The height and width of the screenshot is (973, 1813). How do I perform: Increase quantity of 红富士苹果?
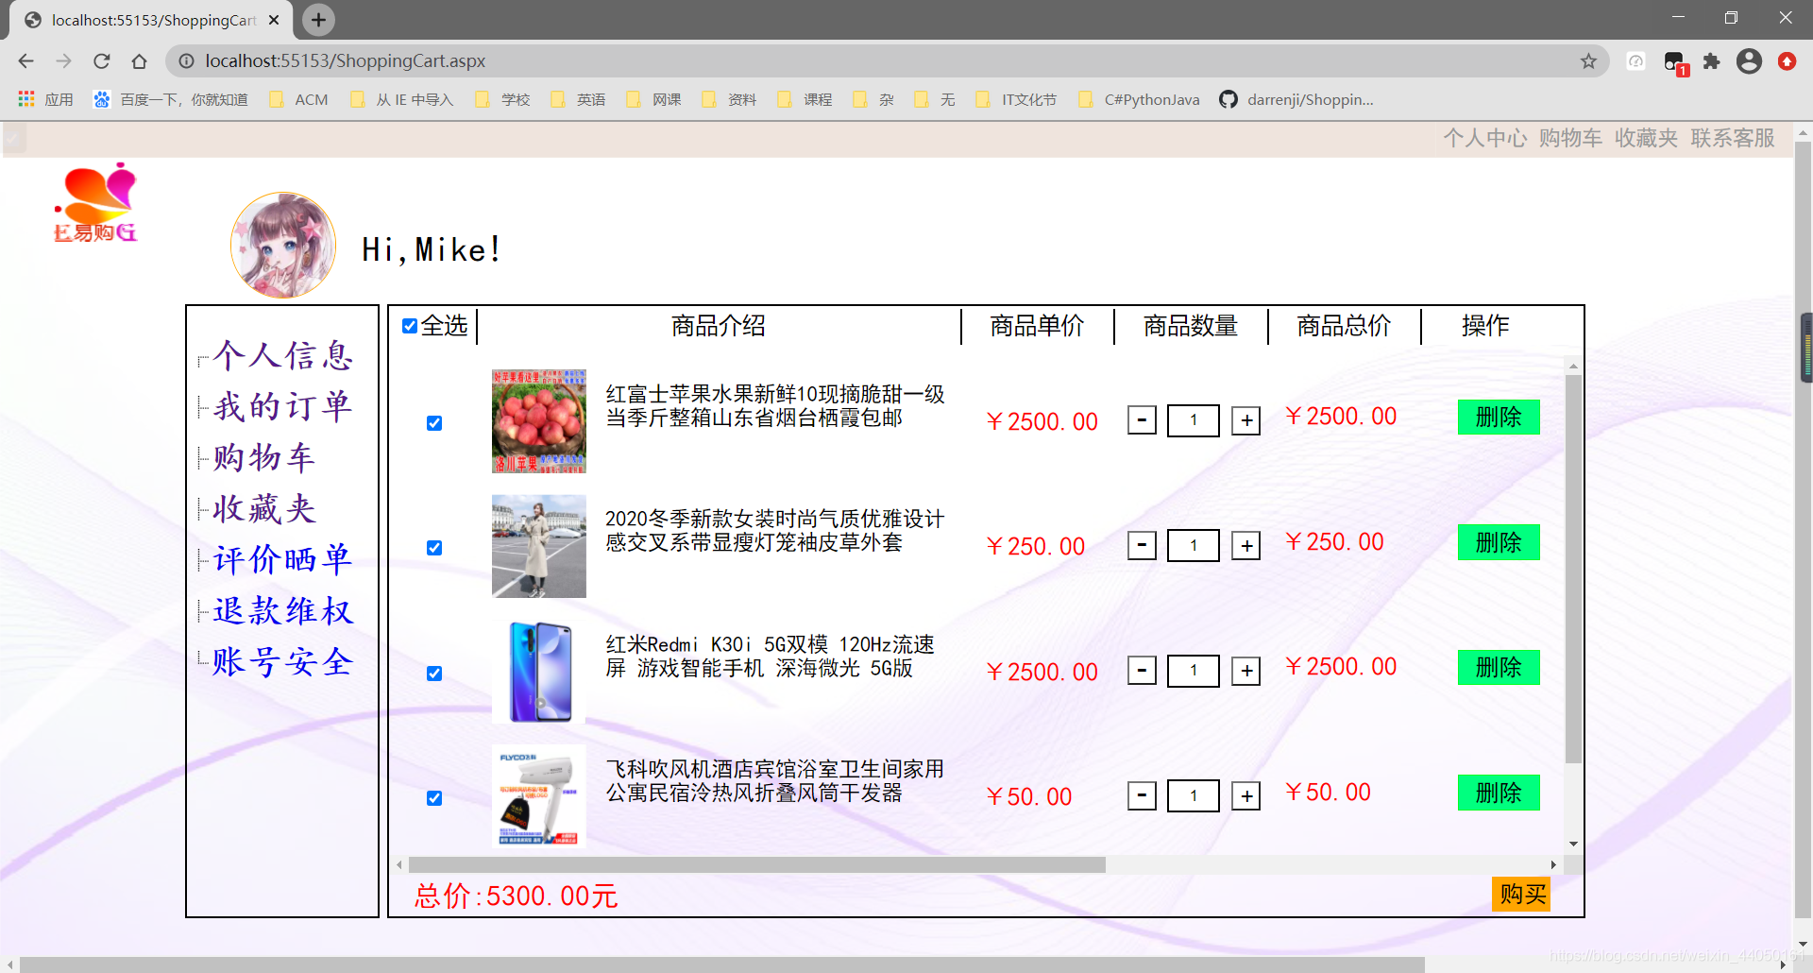click(x=1246, y=420)
